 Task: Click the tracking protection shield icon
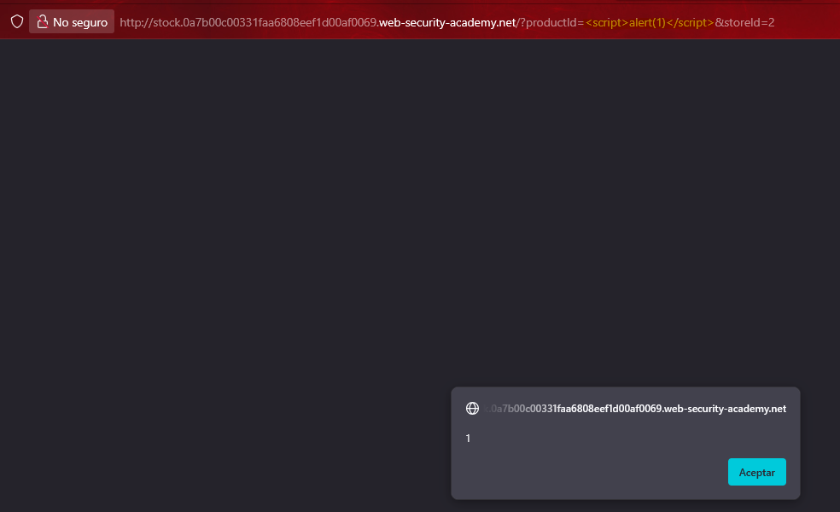(x=17, y=21)
